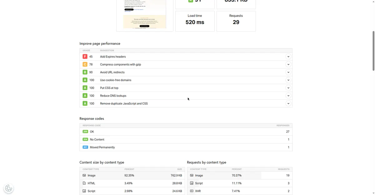375x195 pixels.
Task: Click A grade badge for Put CSS at top
Action: point(85,88)
